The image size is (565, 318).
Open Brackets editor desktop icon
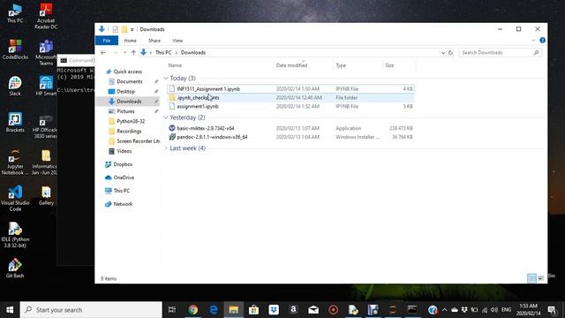tap(15, 123)
